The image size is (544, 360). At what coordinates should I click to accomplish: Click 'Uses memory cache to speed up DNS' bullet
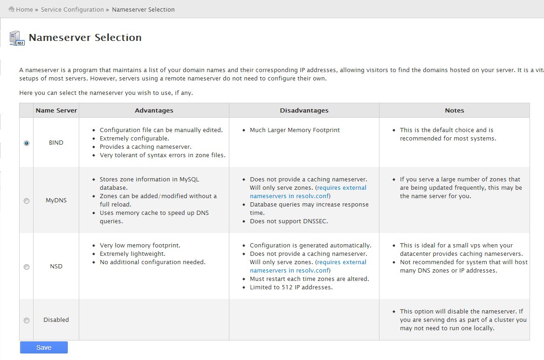click(x=154, y=217)
